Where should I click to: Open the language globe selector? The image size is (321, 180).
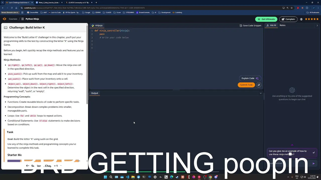301,19
